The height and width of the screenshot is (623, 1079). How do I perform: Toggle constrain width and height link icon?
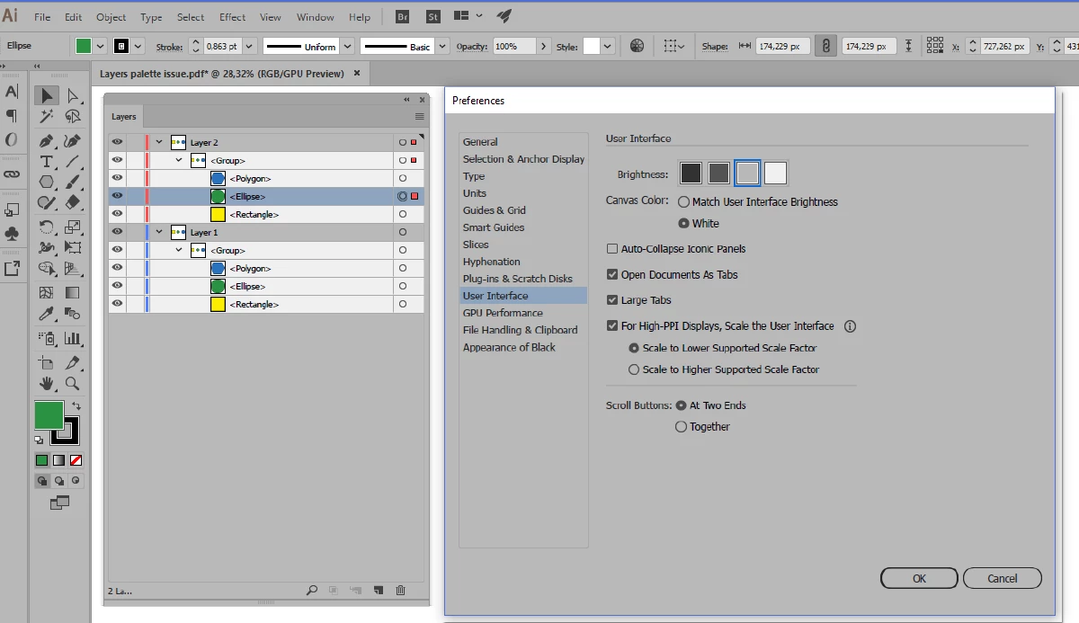click(x=825, y=46)
